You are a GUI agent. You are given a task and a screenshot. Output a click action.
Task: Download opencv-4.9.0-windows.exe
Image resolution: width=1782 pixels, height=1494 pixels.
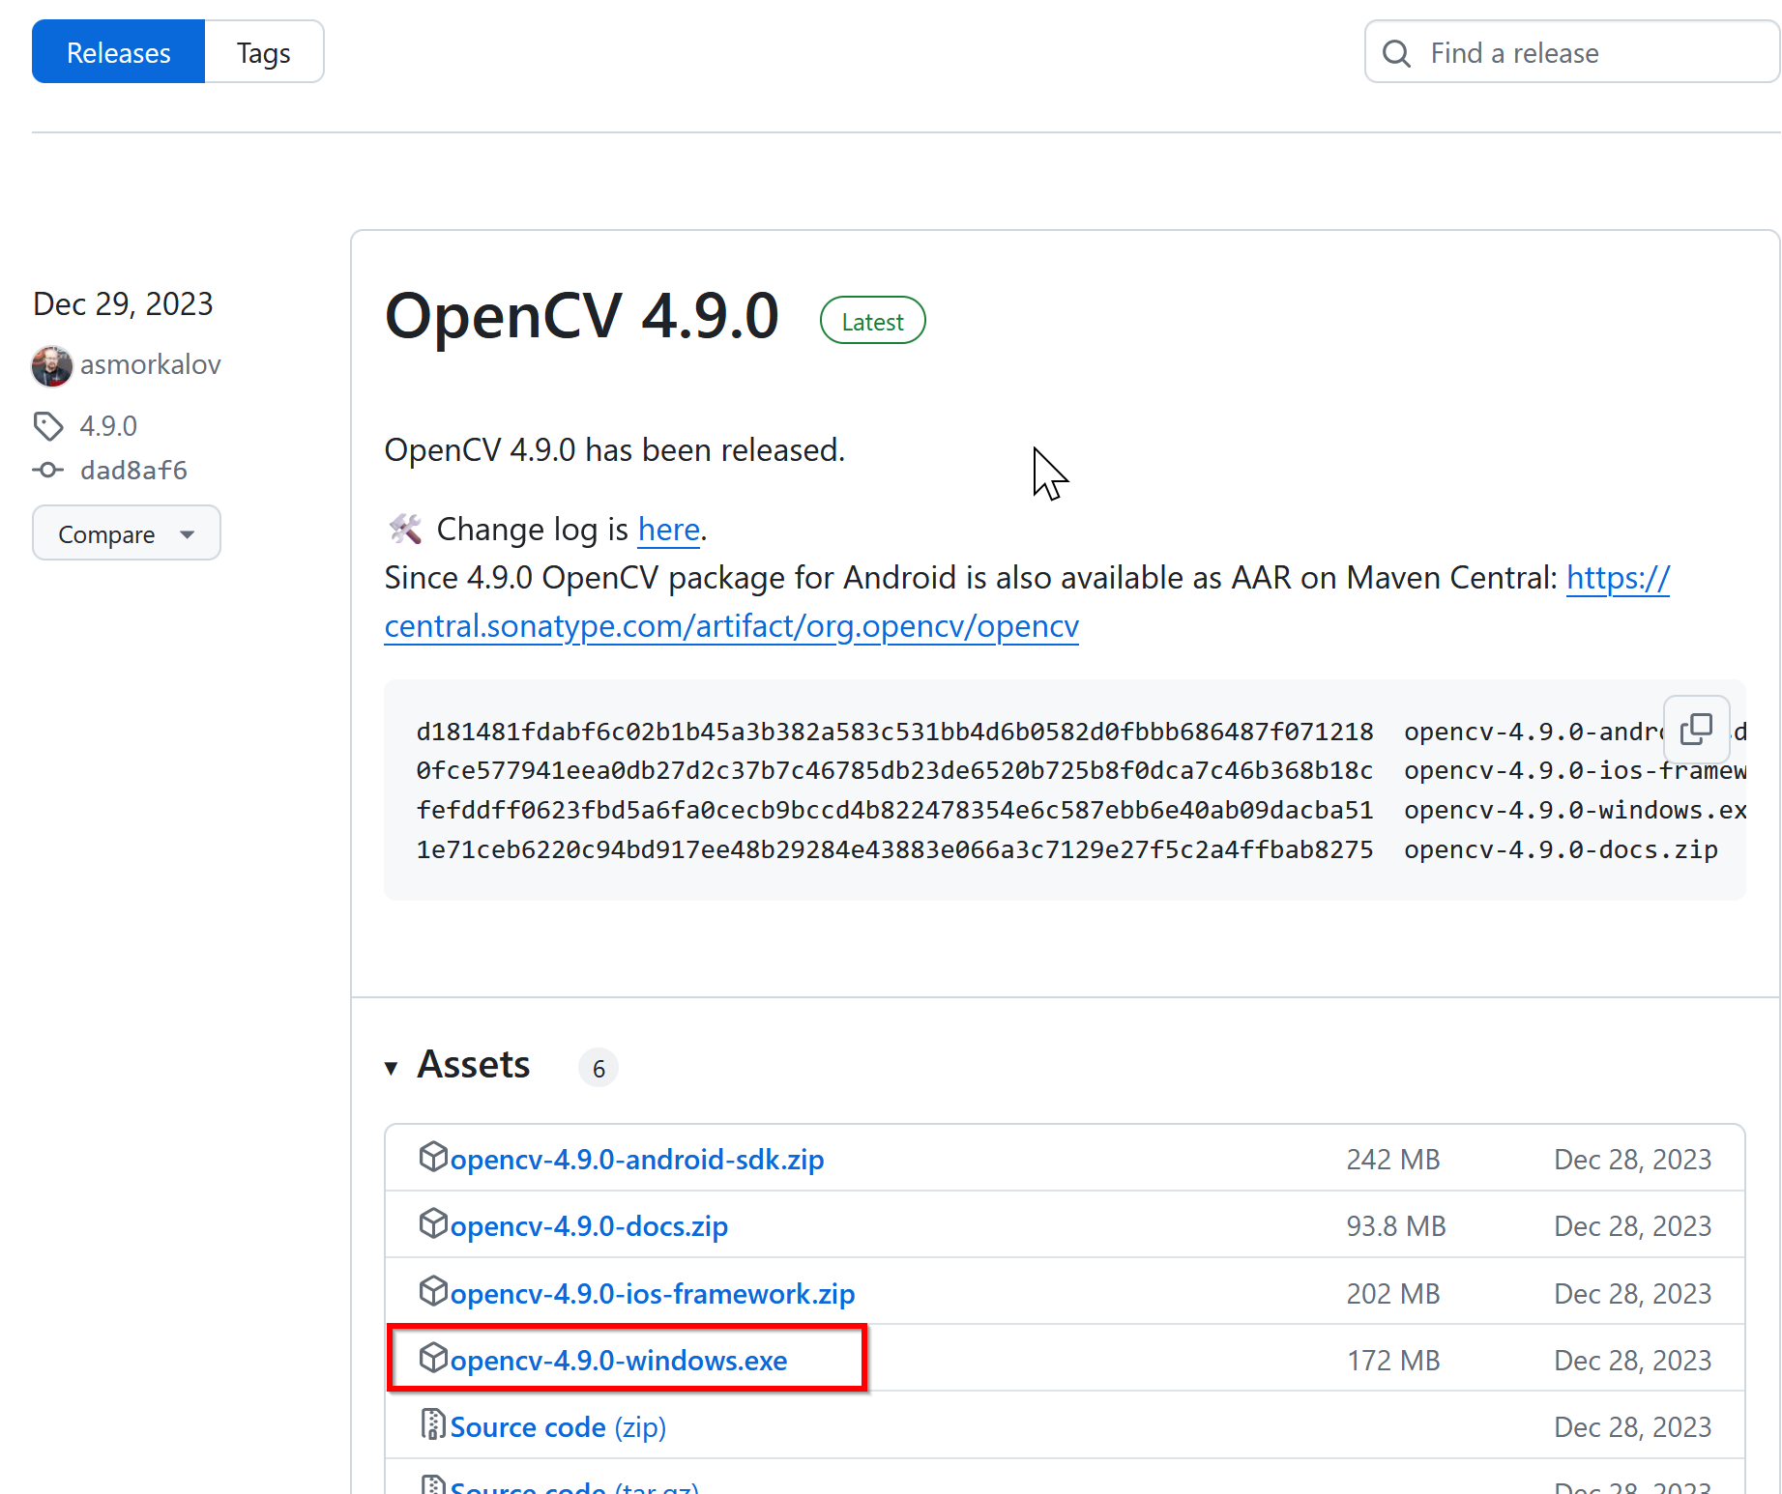619,1360
